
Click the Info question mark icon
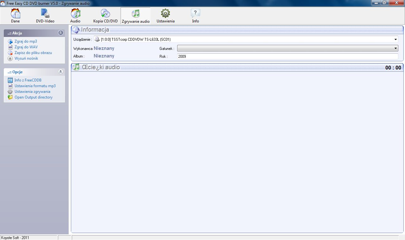pos(196,13)
